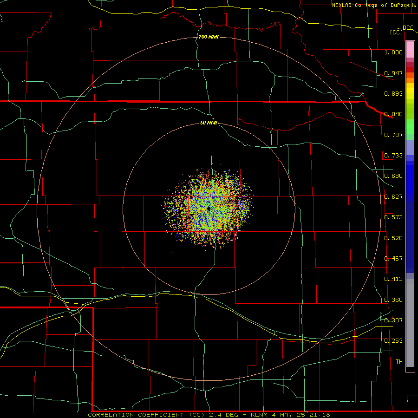Click the 0.893 color scale value
418x418 pixels.
pos(393,93)
